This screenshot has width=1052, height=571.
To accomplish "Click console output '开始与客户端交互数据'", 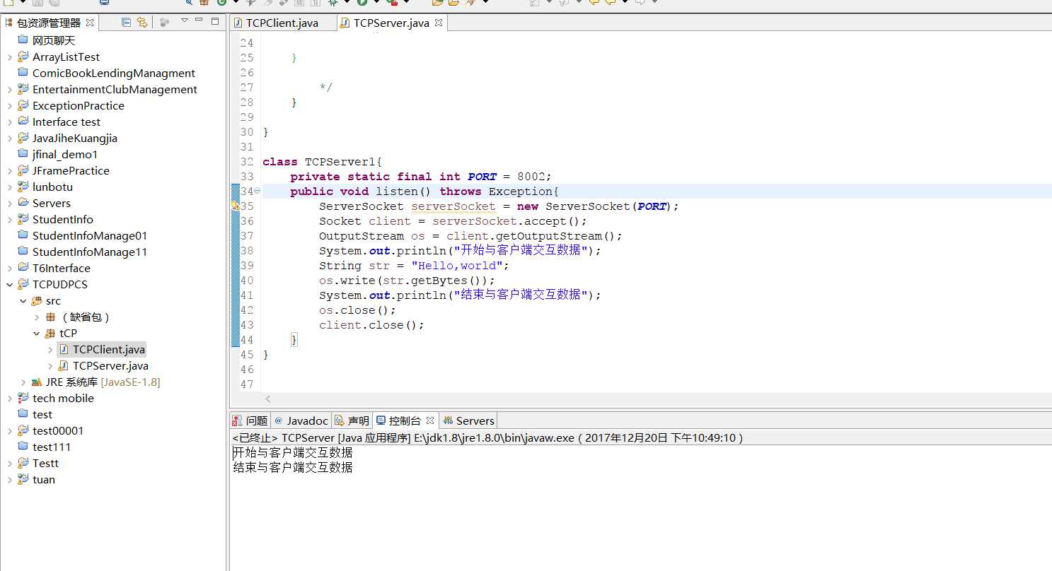I will point(293,452).
